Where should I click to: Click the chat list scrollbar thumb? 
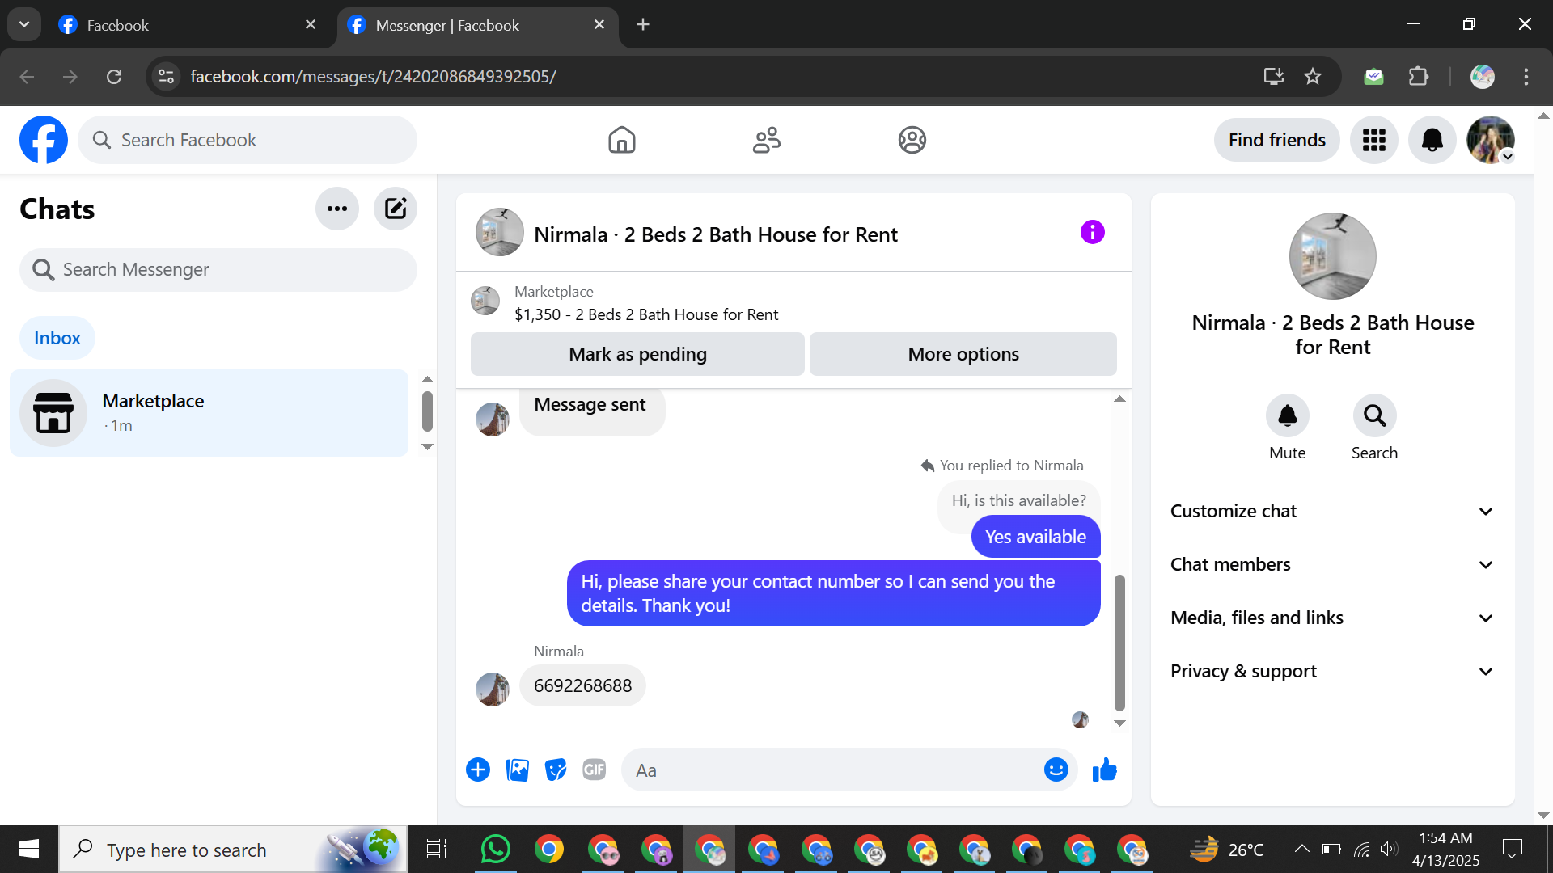pos(427,411)
